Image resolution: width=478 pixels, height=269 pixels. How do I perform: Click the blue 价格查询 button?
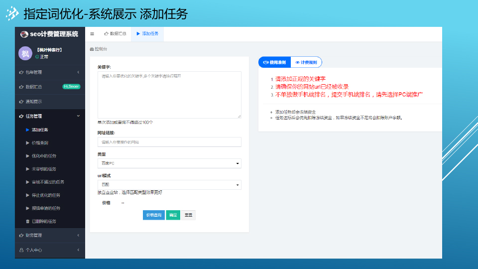click(153, 215)
